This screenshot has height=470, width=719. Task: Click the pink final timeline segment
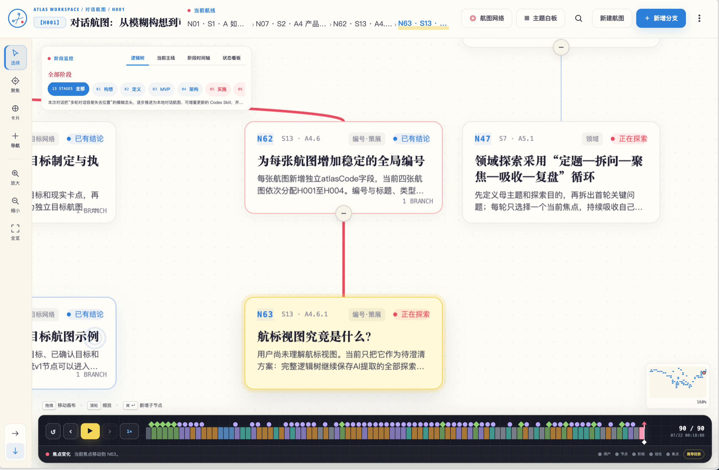tap(641, 433)
